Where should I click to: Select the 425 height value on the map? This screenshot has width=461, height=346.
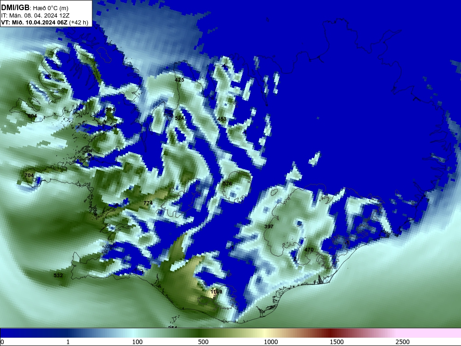pyautogui.click(x=179, y=80)
